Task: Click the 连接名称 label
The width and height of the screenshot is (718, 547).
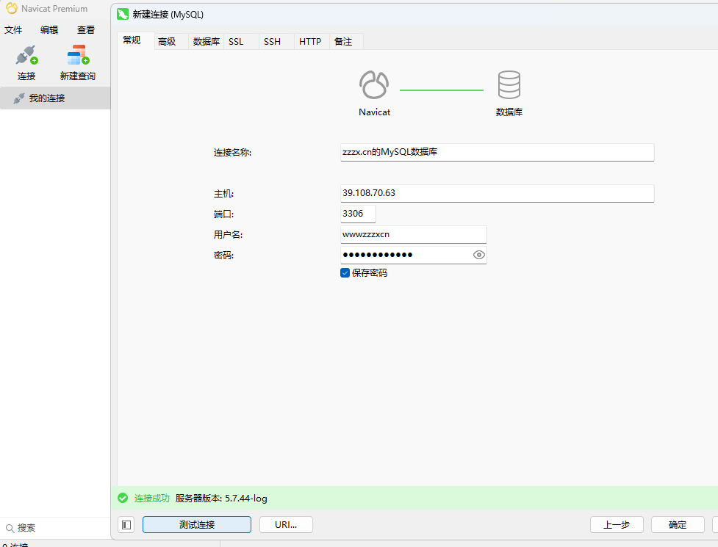Action: (x=233, y=153)
